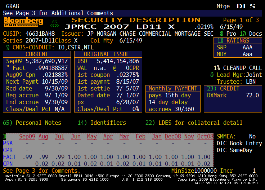Image resolution: width=265 pixels, height=190 pixels.
Task: Open 8) Pro link
Action: [x=228, y=34]
